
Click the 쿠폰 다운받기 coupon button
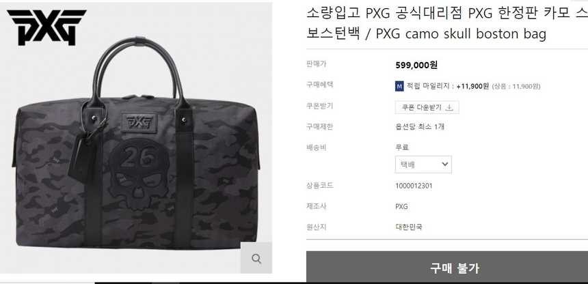pyautogui.click(x=427, y=108)
